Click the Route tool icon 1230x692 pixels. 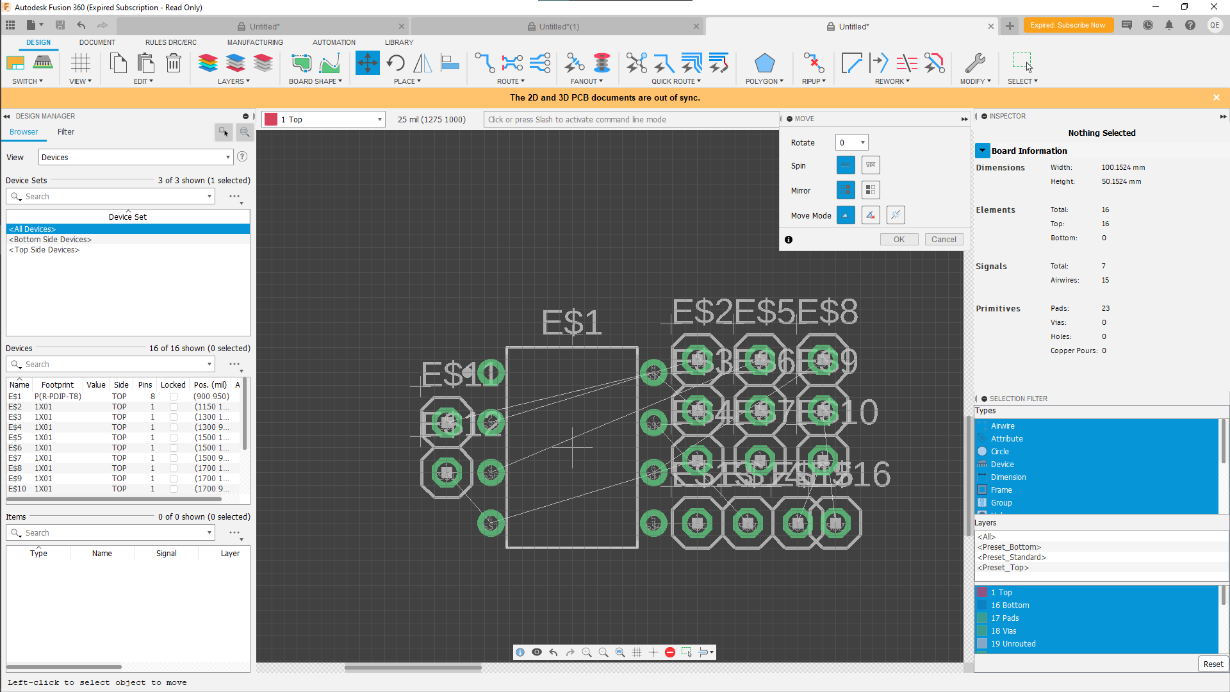tap(484, 63)
